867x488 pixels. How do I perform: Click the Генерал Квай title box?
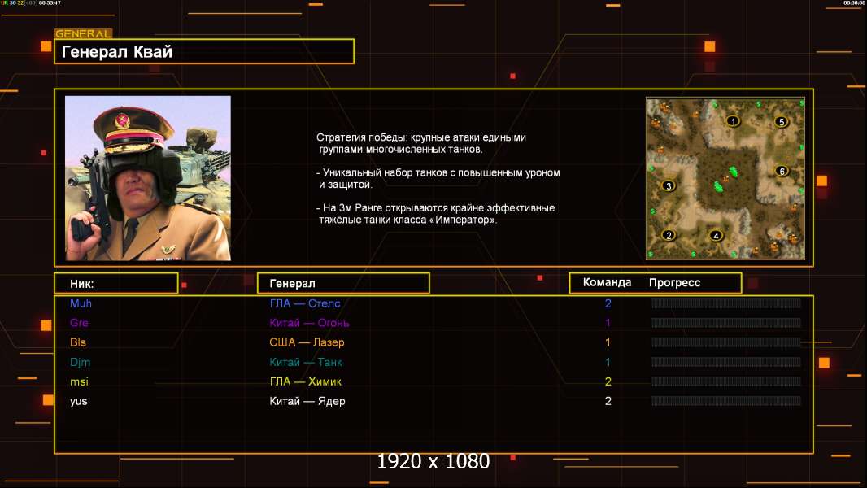tap(203, 52)
